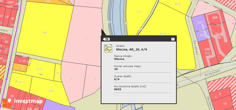Click the list icon in popup header
The image size is (236, 110).
tap(106, 39)
